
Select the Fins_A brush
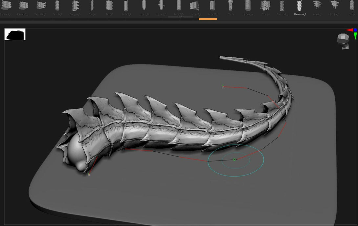[x=92, y=7]
